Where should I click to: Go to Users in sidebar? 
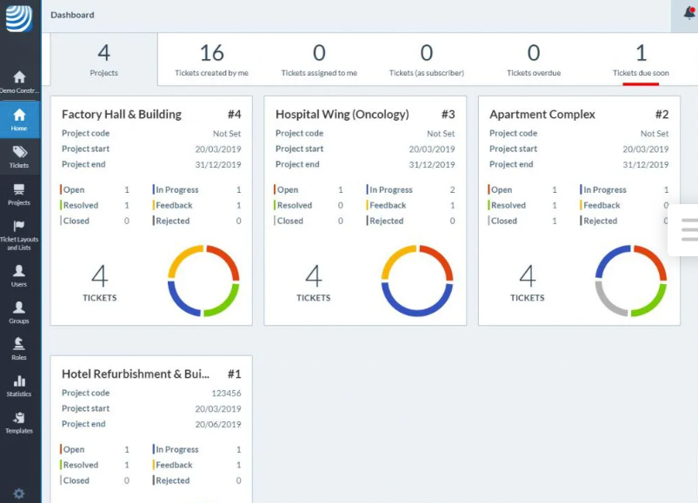click(19, 275)
